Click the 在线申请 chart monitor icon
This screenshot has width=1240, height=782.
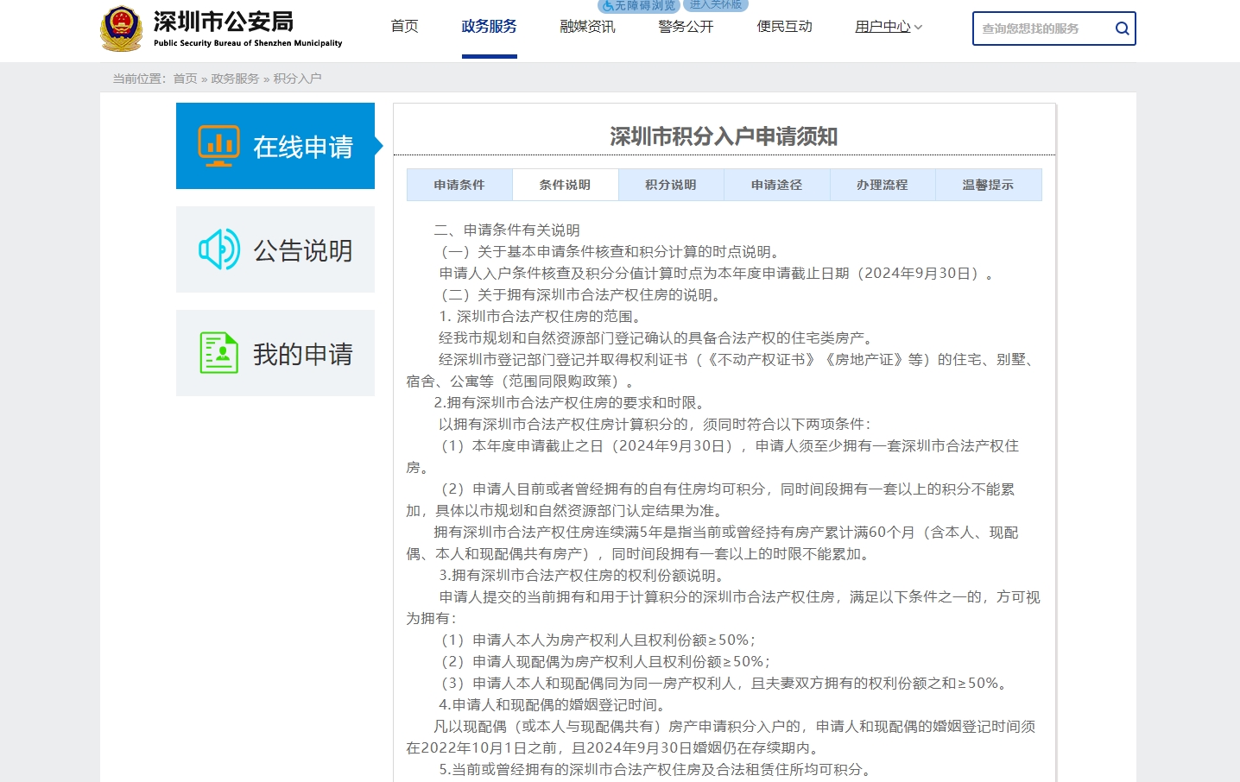click(218, 146)
